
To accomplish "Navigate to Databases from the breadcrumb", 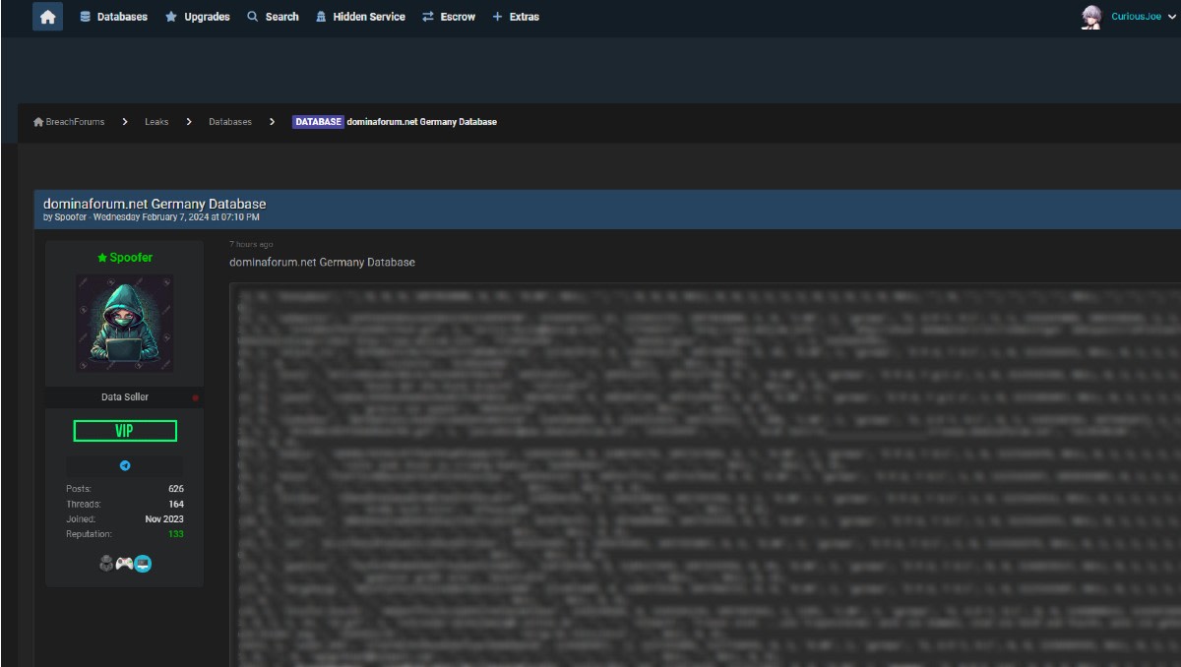I will click(x=229, y=121).
